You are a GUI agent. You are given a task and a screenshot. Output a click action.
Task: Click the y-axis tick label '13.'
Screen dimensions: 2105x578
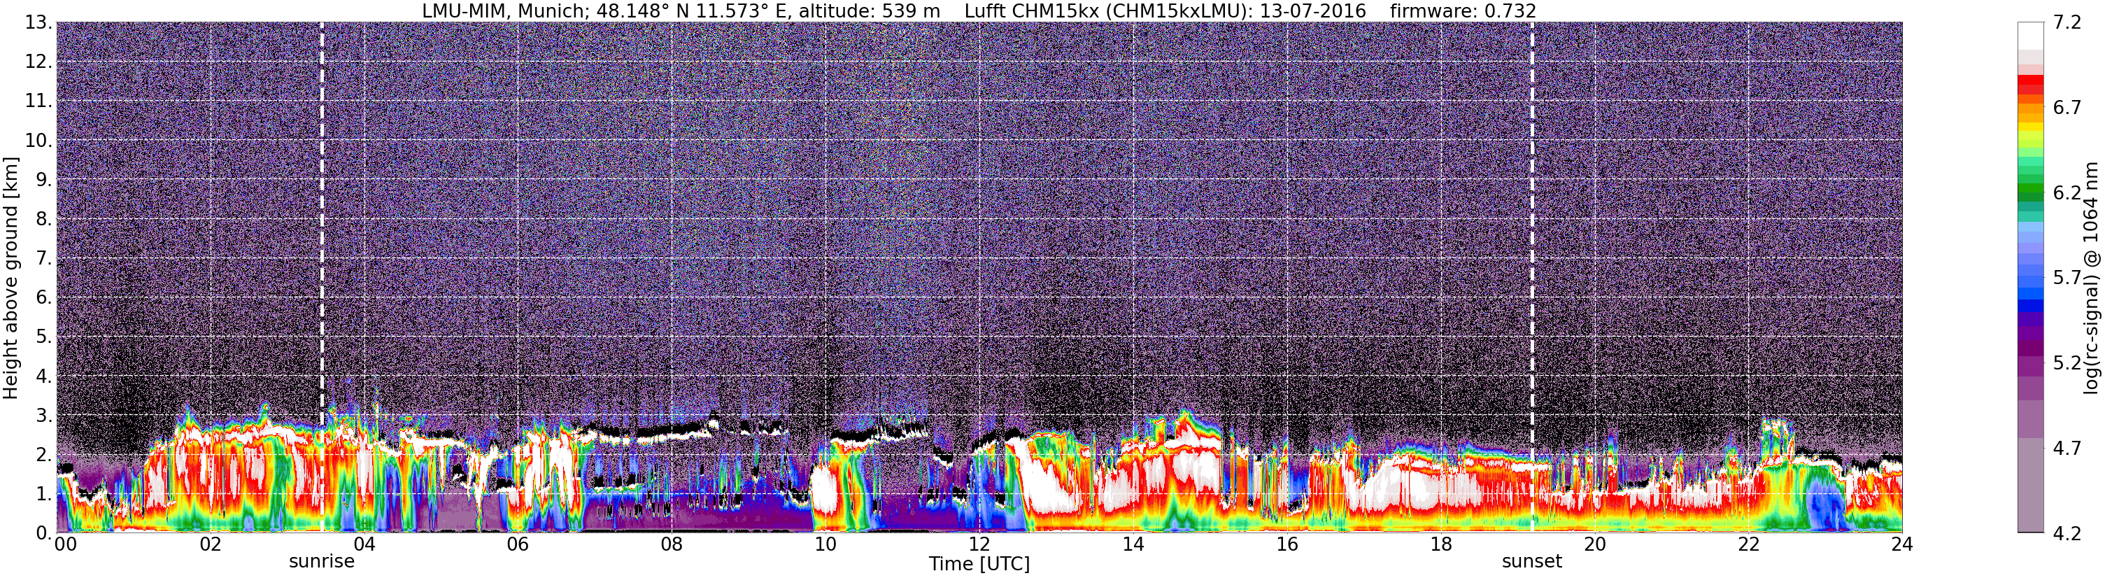click(x=38, y=23)
